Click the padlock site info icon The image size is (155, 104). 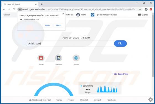(x=20, y=9)
